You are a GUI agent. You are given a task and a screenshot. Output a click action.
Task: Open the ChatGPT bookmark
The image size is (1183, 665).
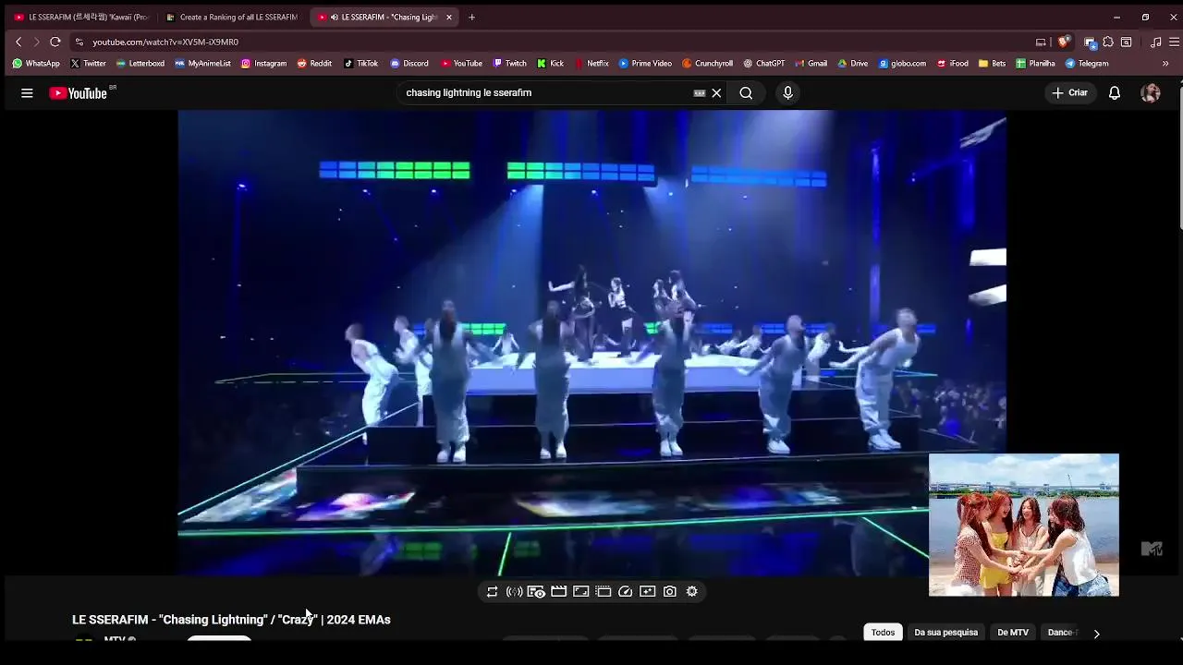point(763,64)
